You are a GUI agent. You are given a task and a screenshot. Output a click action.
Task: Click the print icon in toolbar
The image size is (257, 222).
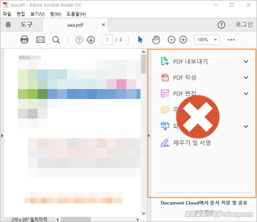pos(24,40)
